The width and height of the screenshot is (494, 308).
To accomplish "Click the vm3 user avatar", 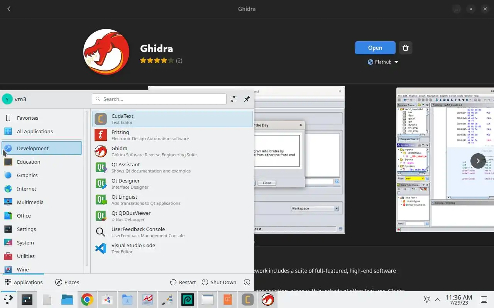I will pos(7,99).
